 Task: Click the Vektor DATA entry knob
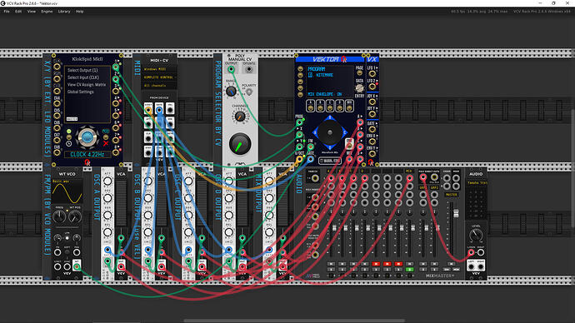tap(359, 88)
